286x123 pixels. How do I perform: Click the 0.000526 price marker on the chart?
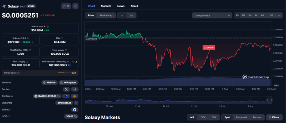pos(209,48)
